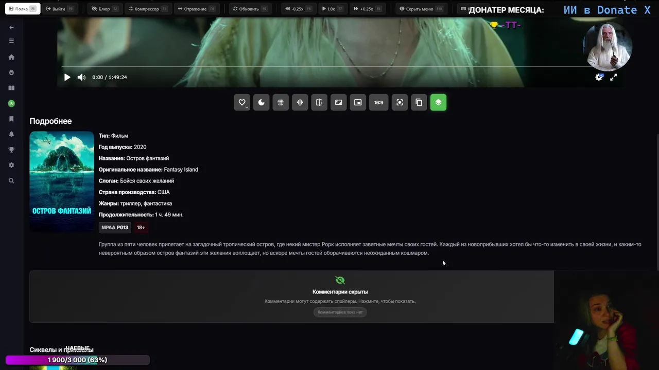Toggle the focus frame button
The height and width of the screenshot is (370, 659).
(400, 102)
